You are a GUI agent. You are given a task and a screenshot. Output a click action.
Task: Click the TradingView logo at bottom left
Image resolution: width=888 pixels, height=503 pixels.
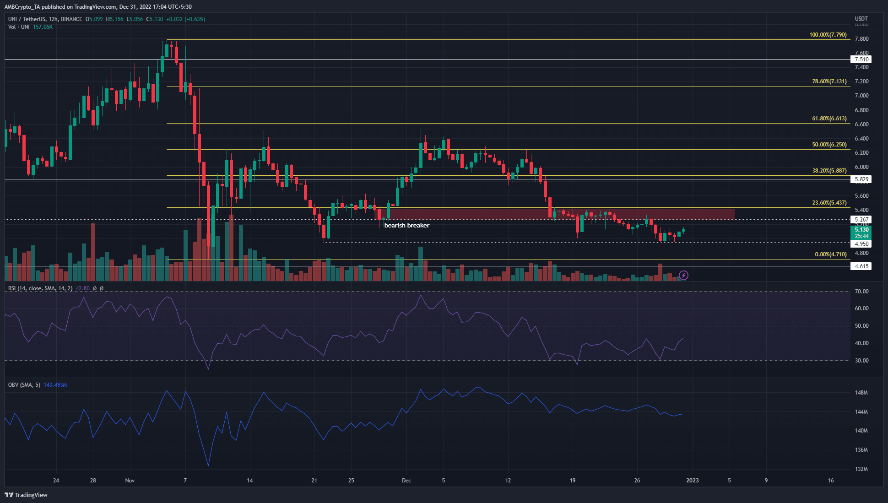[26, 495]
